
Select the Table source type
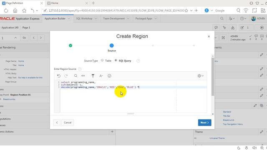102,60
